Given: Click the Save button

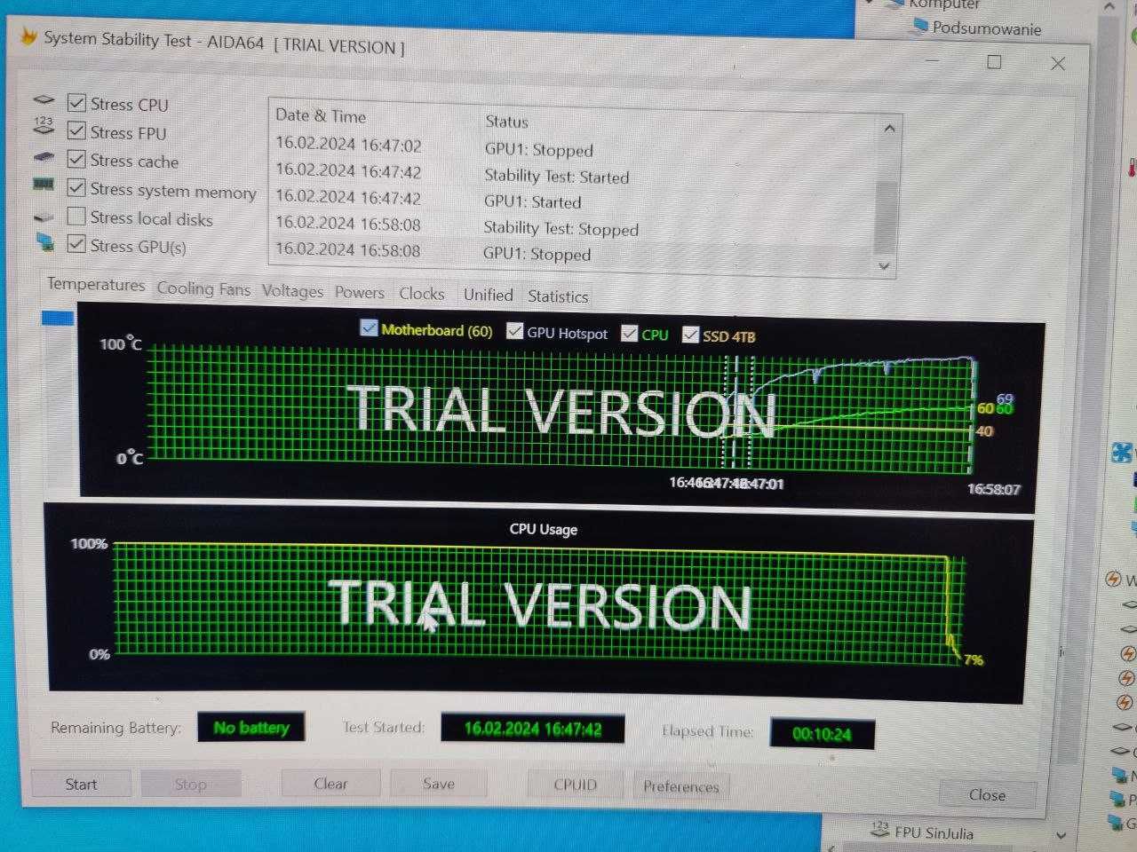Looking at the screenshot, I should 439,784.
